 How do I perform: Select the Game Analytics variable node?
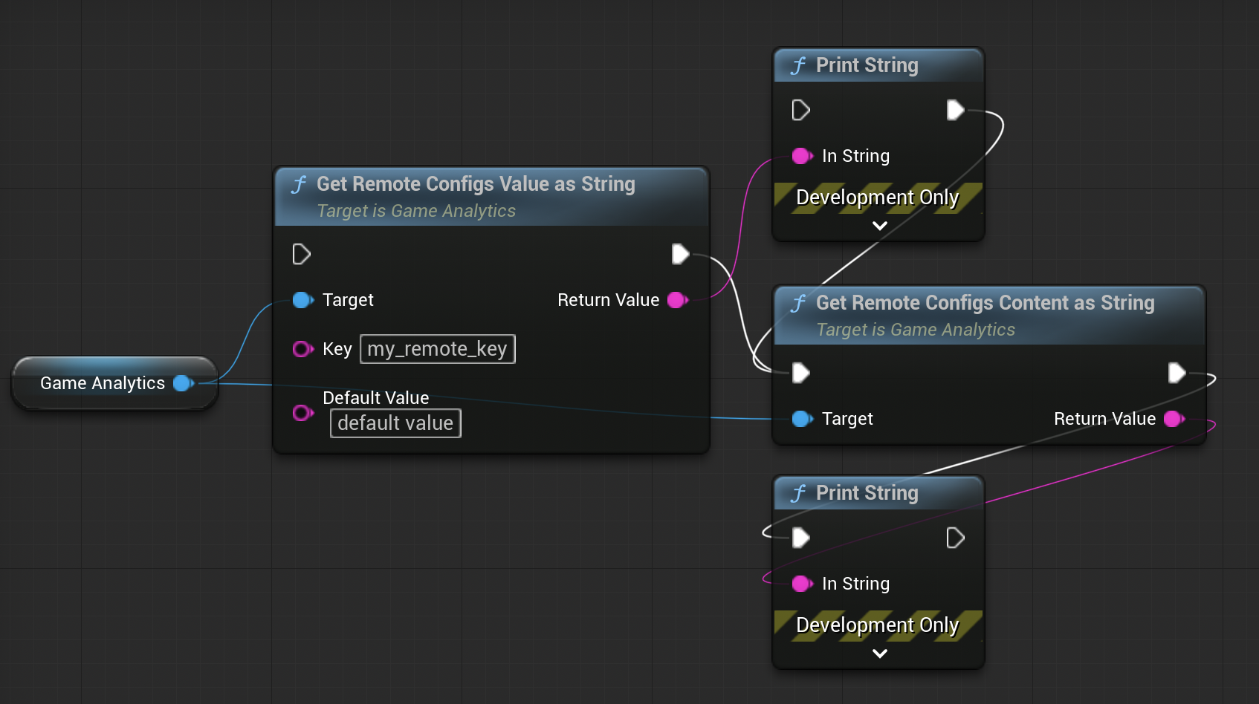[103, 383]
